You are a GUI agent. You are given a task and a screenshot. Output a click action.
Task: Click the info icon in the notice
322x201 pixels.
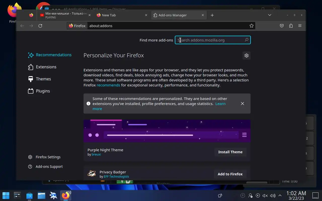[x=88, y=104]
